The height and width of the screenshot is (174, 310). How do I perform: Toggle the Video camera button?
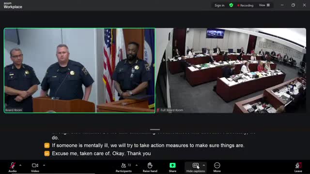[x=35, y=165]
